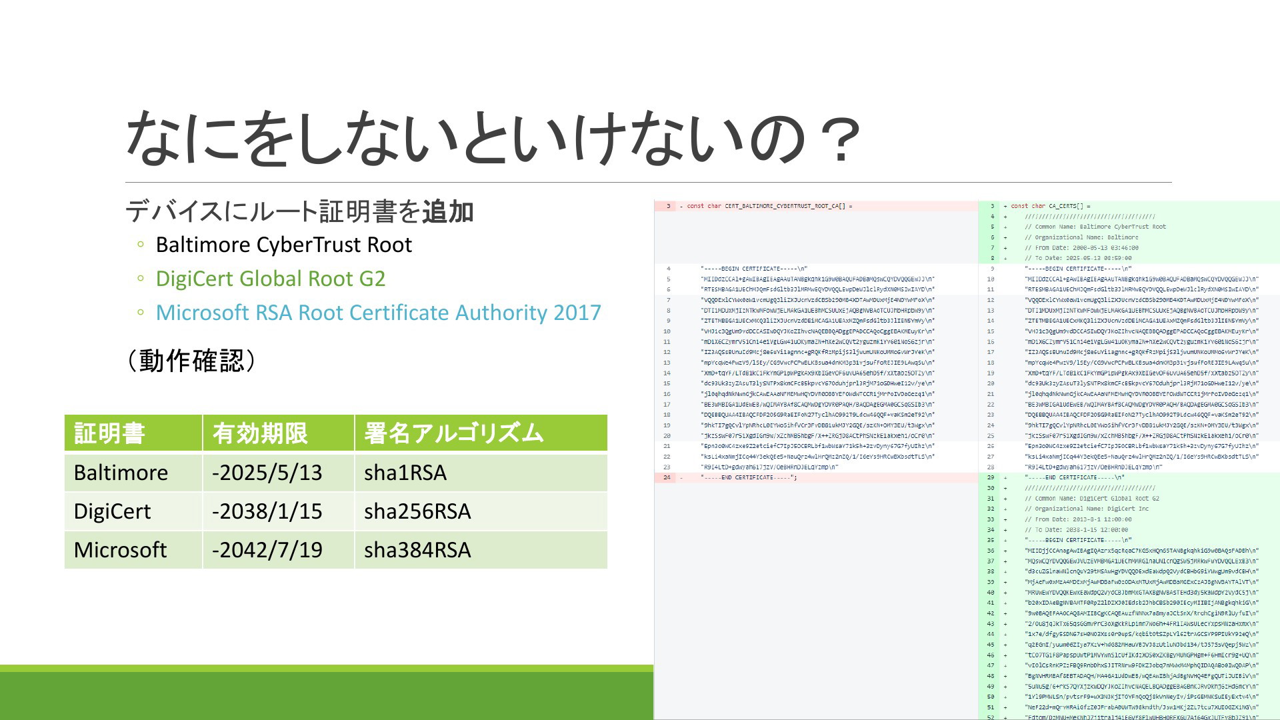Click comment Common Name: DigiCert Global Root G2
Screen dimensions: 1280x720
coord(1092,499)
